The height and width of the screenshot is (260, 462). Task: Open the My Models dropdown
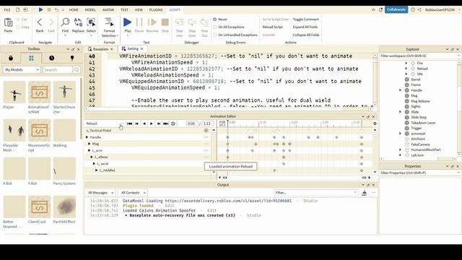pyautogui.click(x=22, y=70)
